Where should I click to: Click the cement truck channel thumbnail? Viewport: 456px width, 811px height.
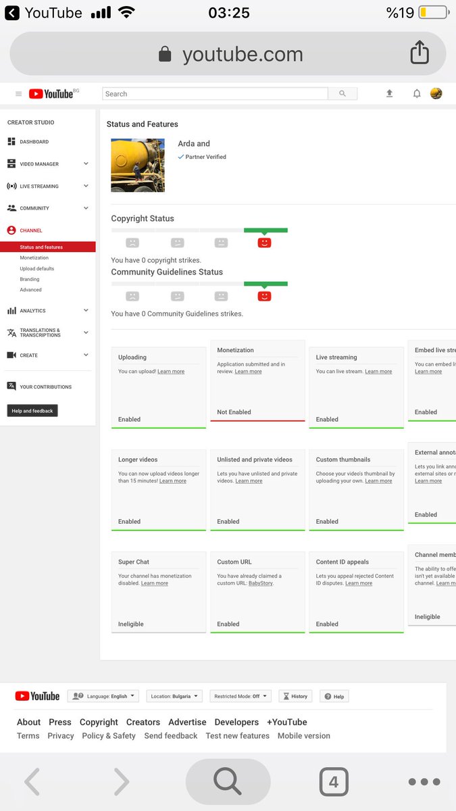coord(138,166)
